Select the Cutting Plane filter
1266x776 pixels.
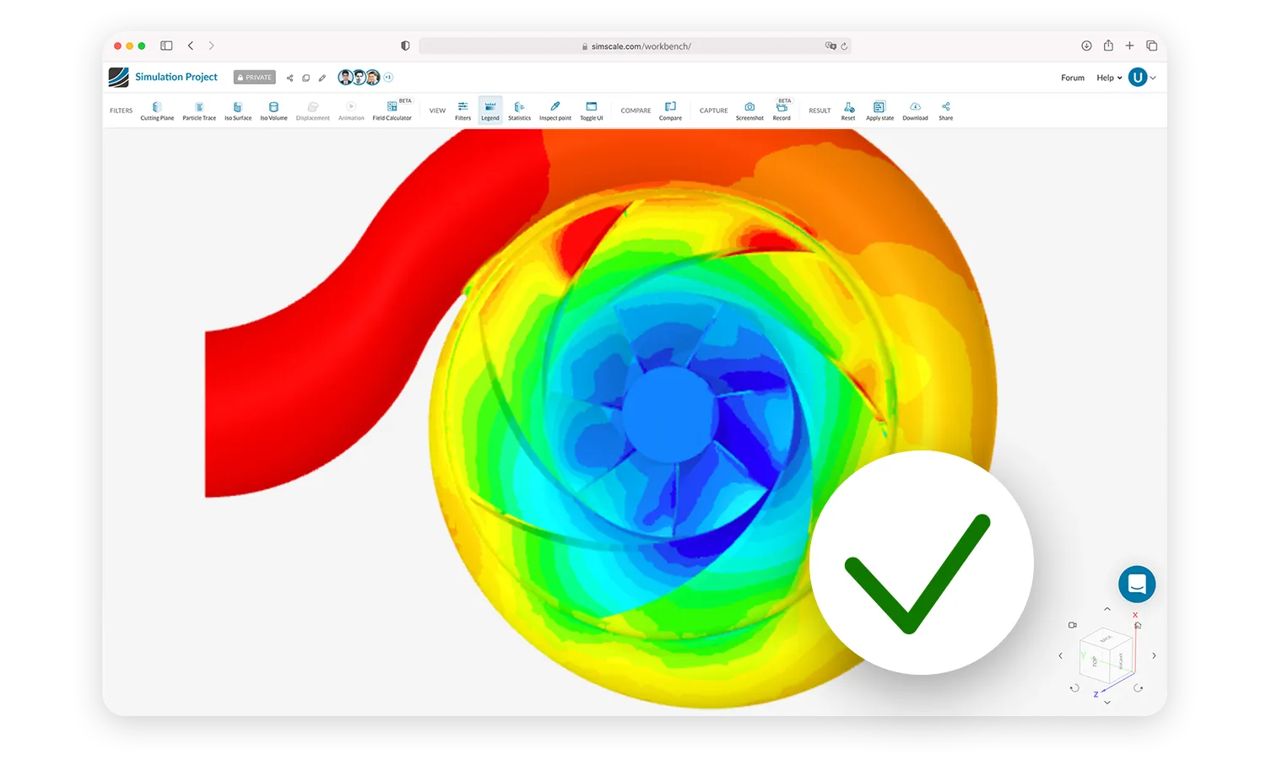pyautogui.click(x=157, y=110)
